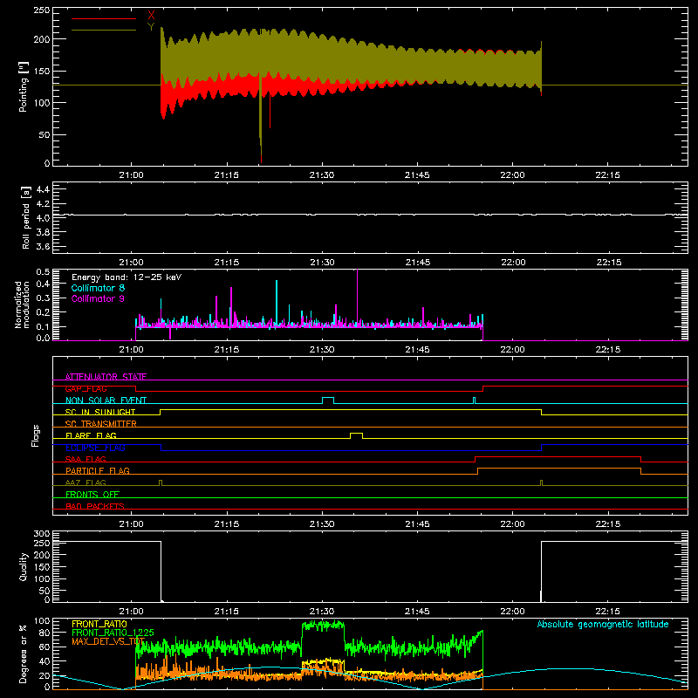Click the NON_SOLAR_EVENT flag label
Viewport: 698px width, 698px height.
(106, 400)
